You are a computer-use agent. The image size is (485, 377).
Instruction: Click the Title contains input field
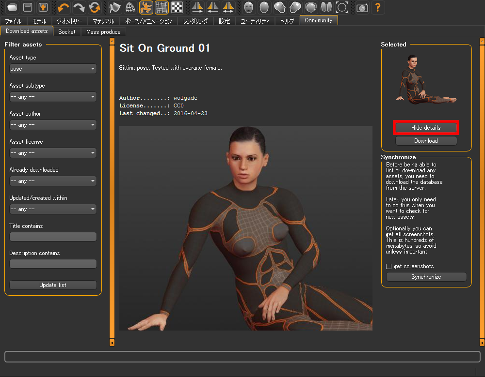pyautogui.click(x=53, y=237)
